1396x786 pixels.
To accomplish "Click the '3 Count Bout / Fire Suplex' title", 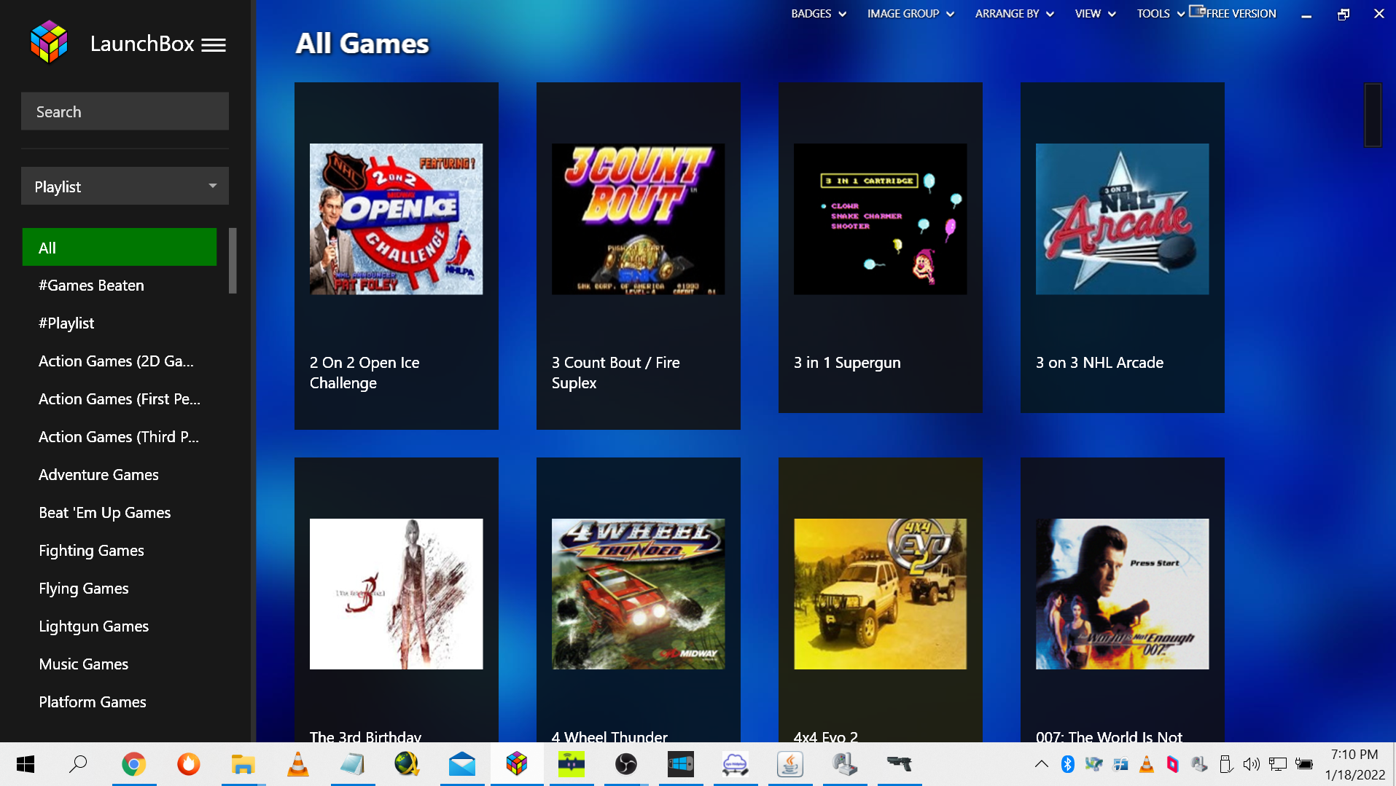I will coord(616,373).
